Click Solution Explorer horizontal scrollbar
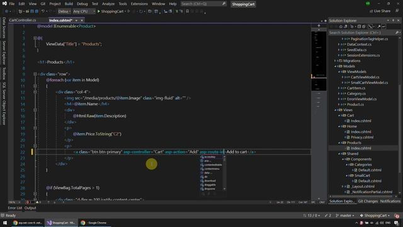 (x=363, y=196)
